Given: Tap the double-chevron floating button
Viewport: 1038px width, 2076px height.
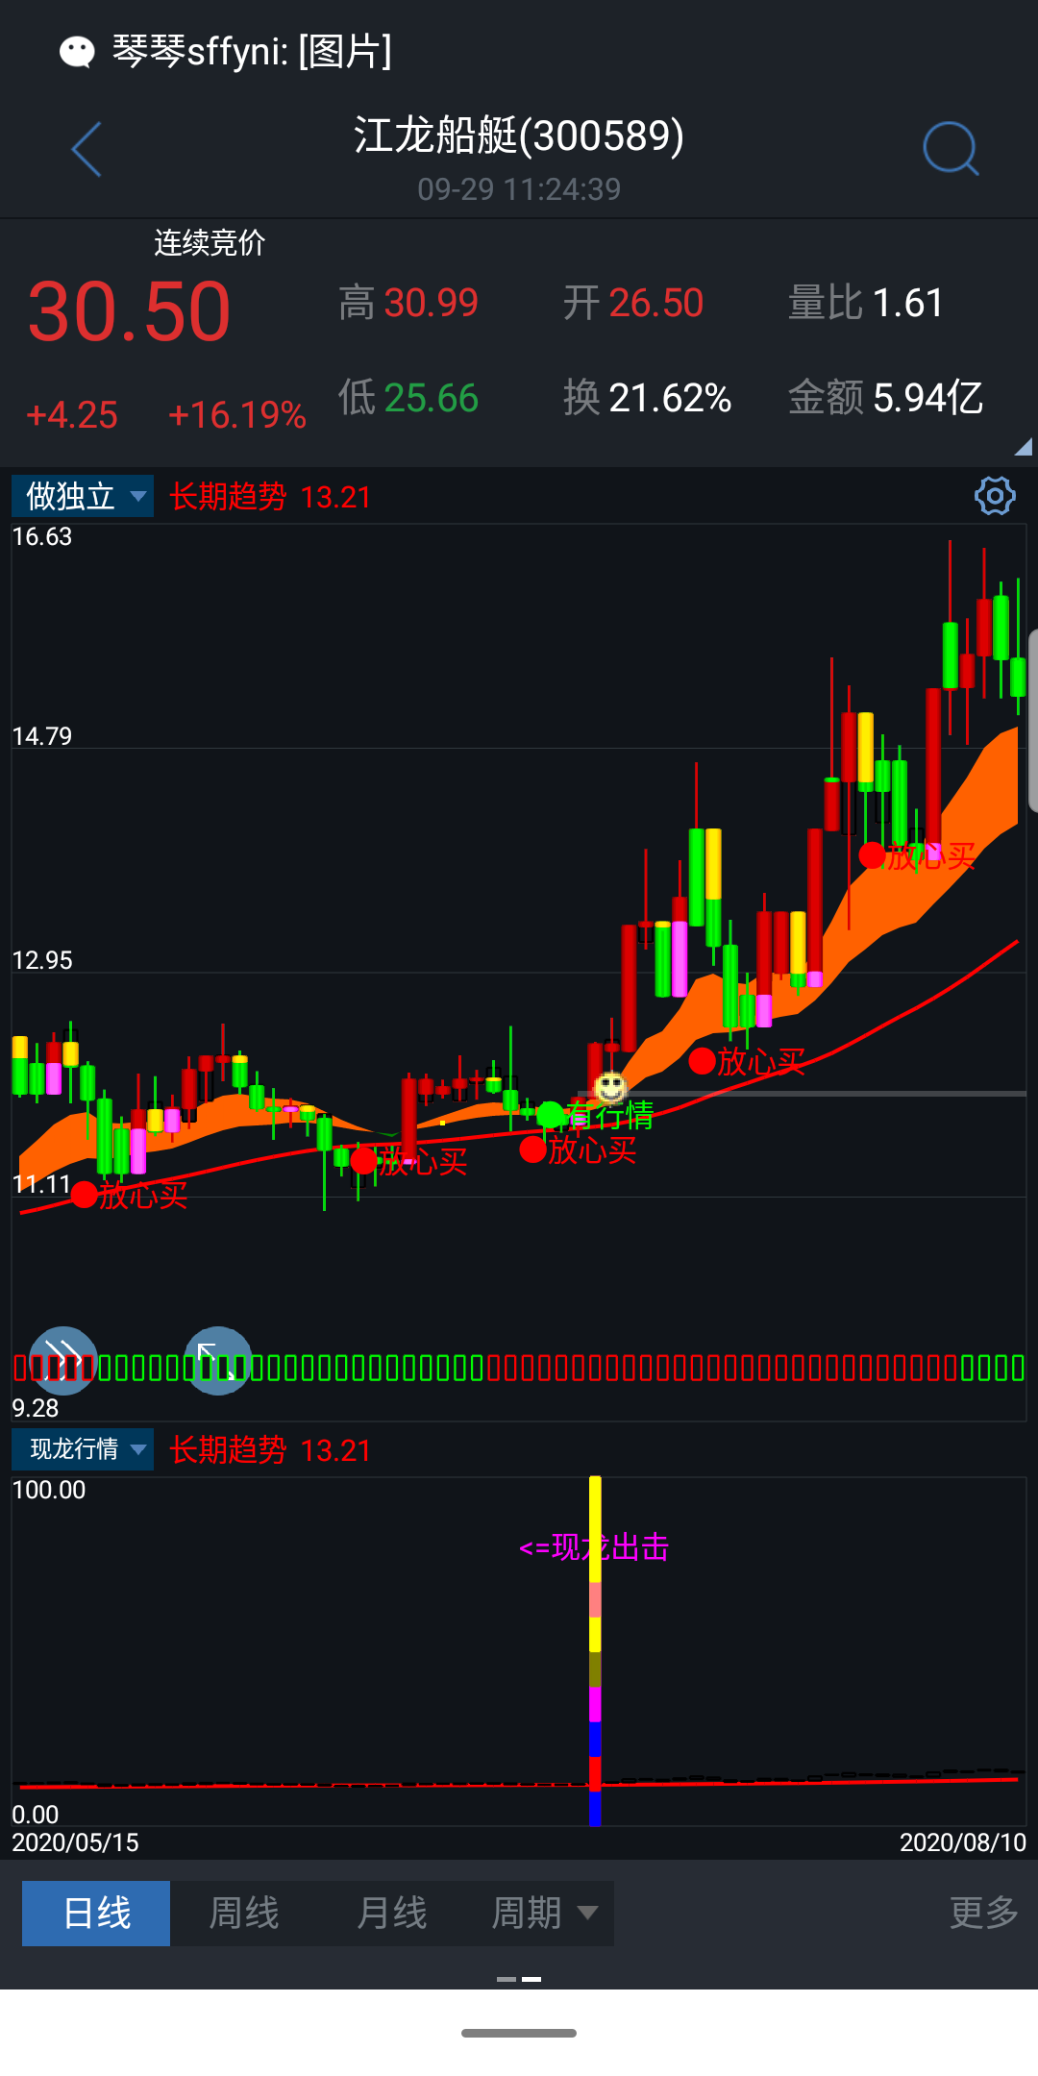Looking at the screenshot, I should coord(63,1360).
